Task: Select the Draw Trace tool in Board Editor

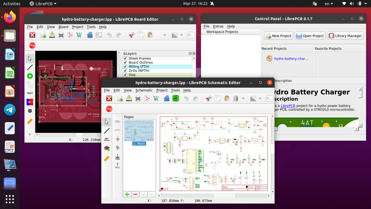Action: (30, 67)
